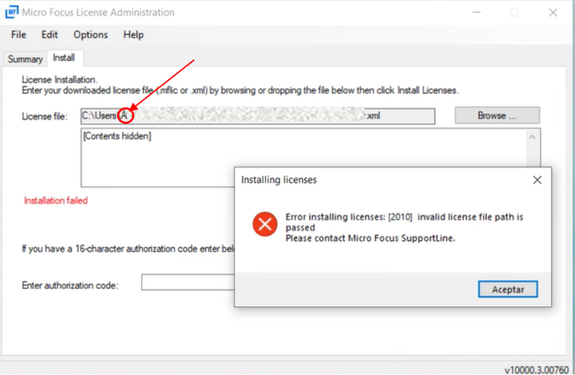
Task: Click Aceptar to dismiss the error
Action: 508,289
